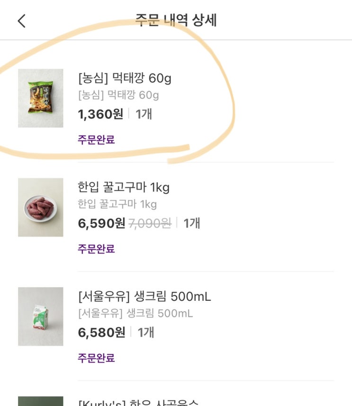
Task: Click 주문완료 status under 먹태깡
Action: 96,140
